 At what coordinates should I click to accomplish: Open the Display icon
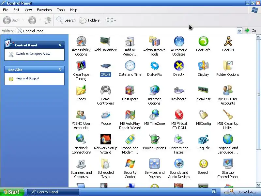(x=203, y=66)
